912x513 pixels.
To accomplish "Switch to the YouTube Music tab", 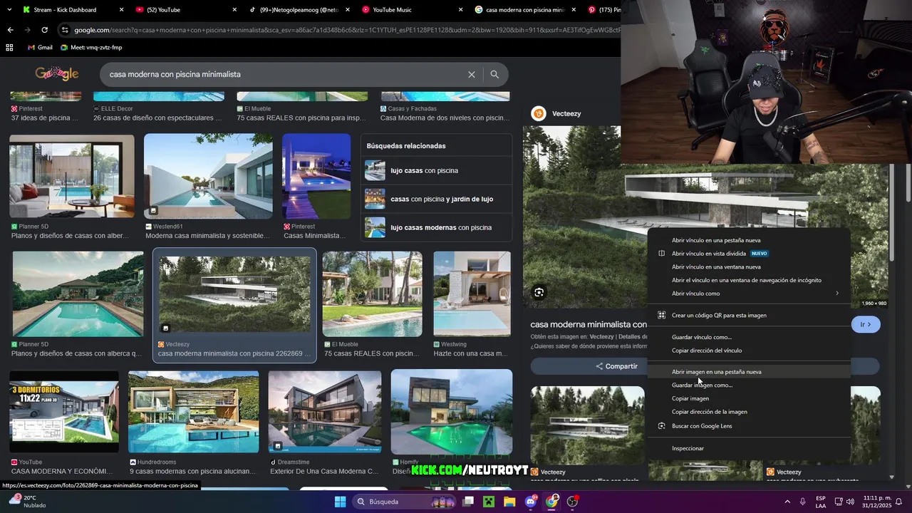I will tap(412, 10).
